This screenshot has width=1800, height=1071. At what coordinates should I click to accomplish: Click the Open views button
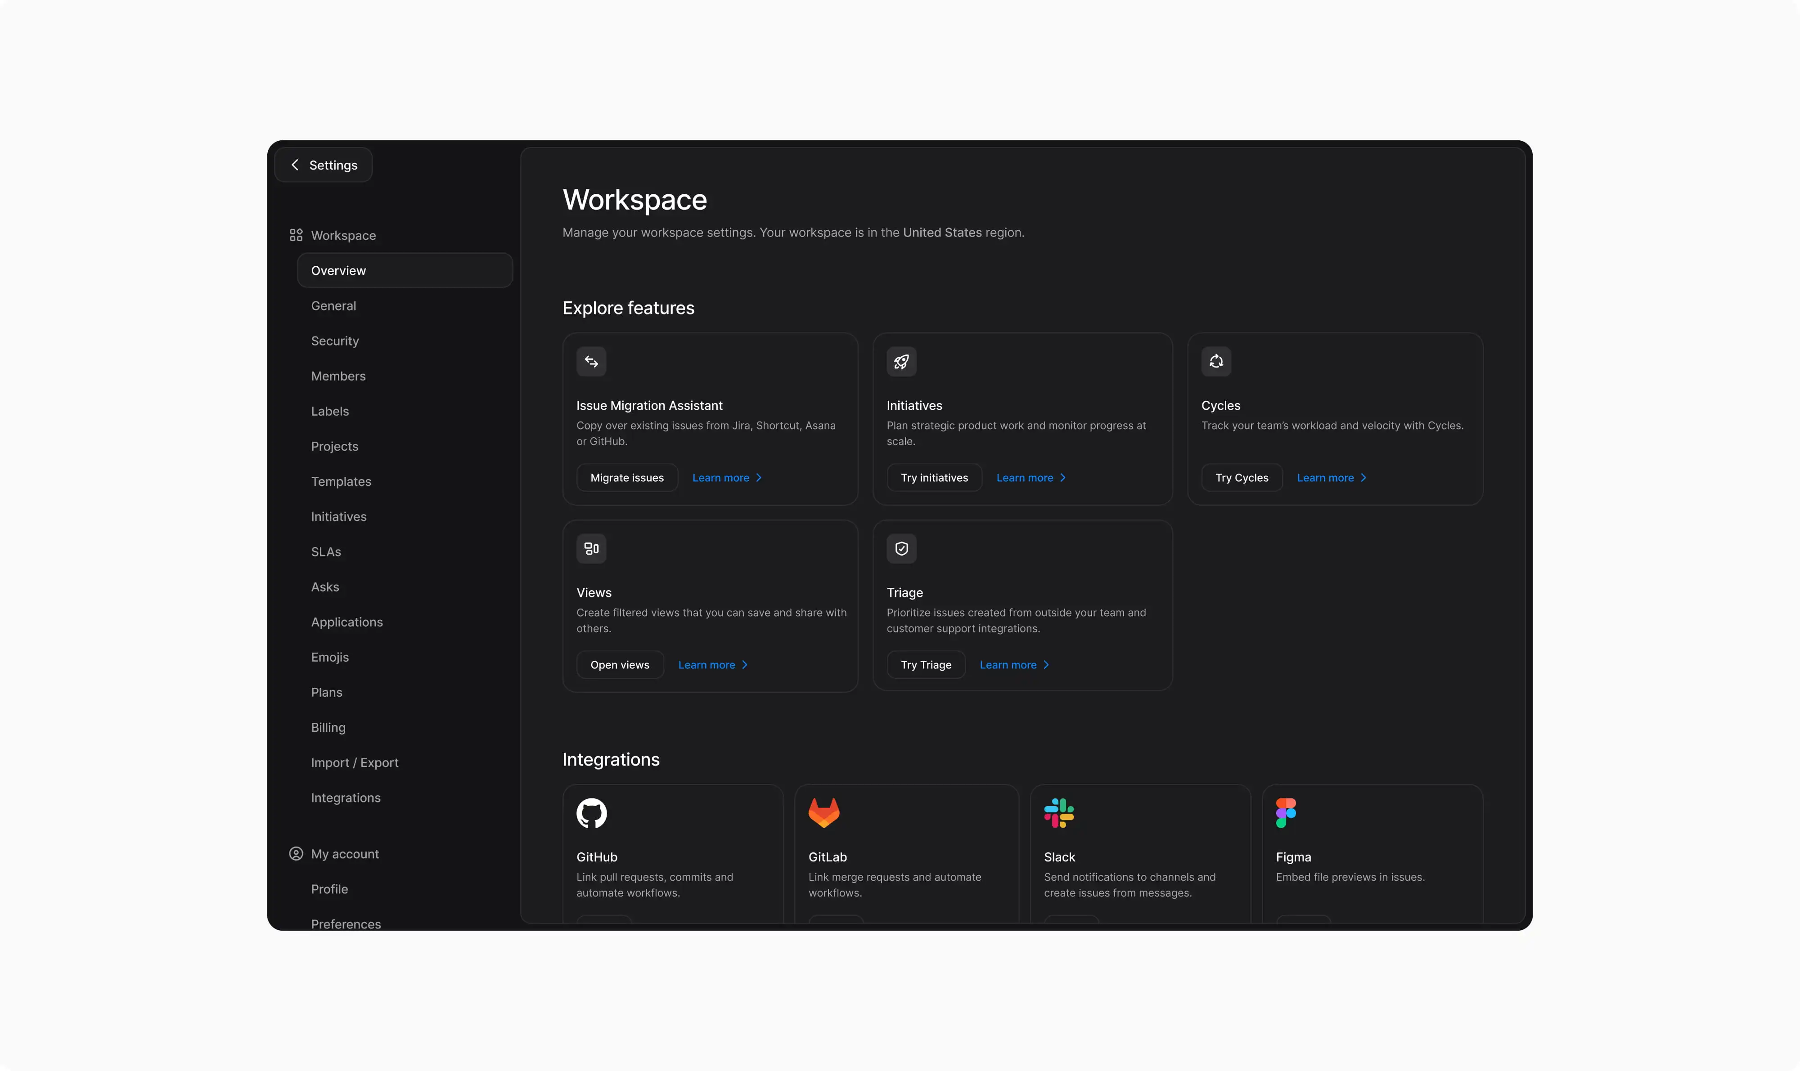click(x=620, y=665)
